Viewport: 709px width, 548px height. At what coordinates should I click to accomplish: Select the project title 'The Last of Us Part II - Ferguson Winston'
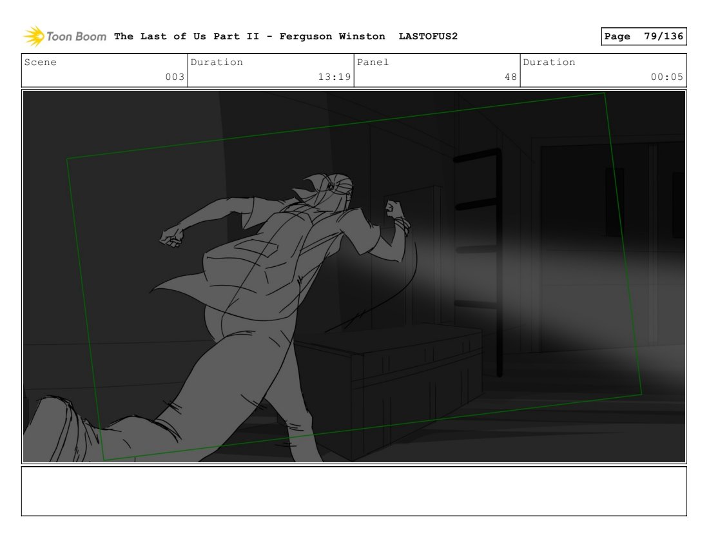[249, 36]
